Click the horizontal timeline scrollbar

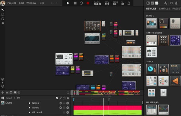click(x=91, y=96)
